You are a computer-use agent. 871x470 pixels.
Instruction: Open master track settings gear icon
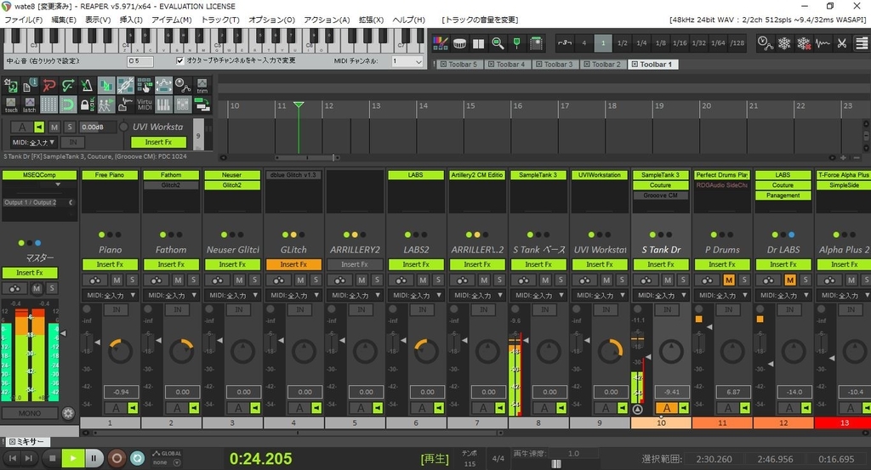click(68, 413)
